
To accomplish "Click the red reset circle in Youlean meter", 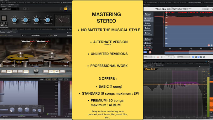I will click(x=150, y=52).
